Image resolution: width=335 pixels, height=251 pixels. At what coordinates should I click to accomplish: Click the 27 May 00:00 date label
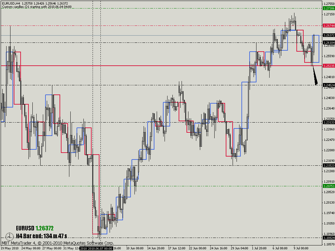(52, 248)
